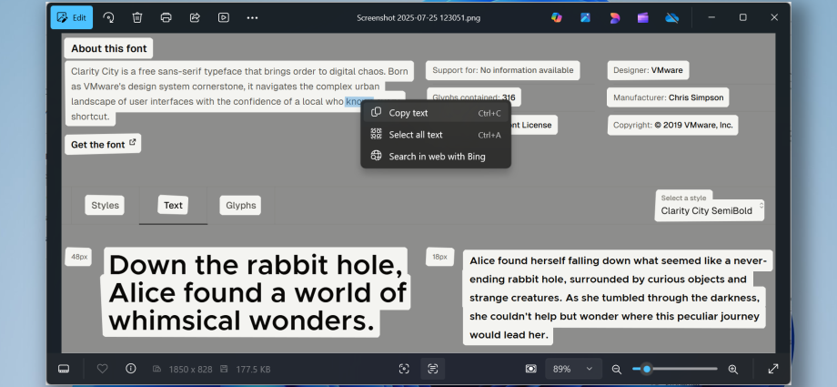837x387 pixels.
Task: Print the image via the printer icon
Action: [x=166, y=17]
